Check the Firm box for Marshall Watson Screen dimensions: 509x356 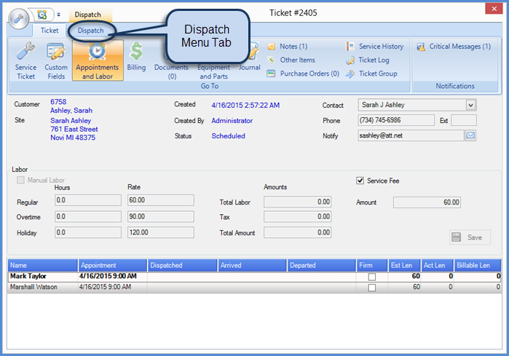(372, 288)
